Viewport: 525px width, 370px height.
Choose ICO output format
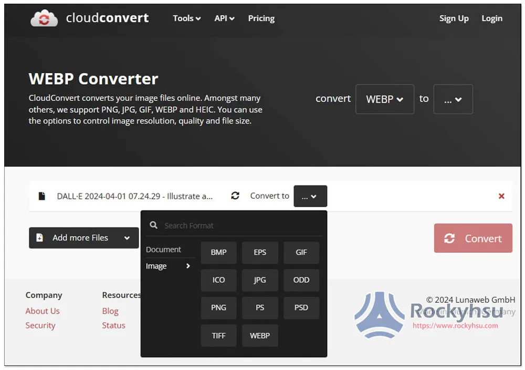(x=218, y=280)
